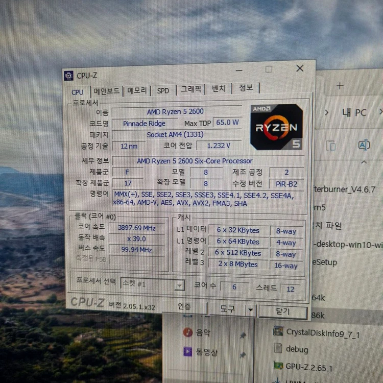Collapse the Explorer column sort chevron

click(364, 162)
